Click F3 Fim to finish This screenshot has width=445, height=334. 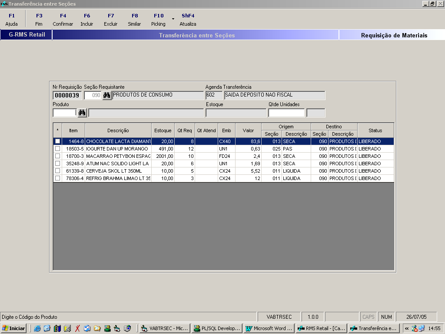click(x=39, y=20)
